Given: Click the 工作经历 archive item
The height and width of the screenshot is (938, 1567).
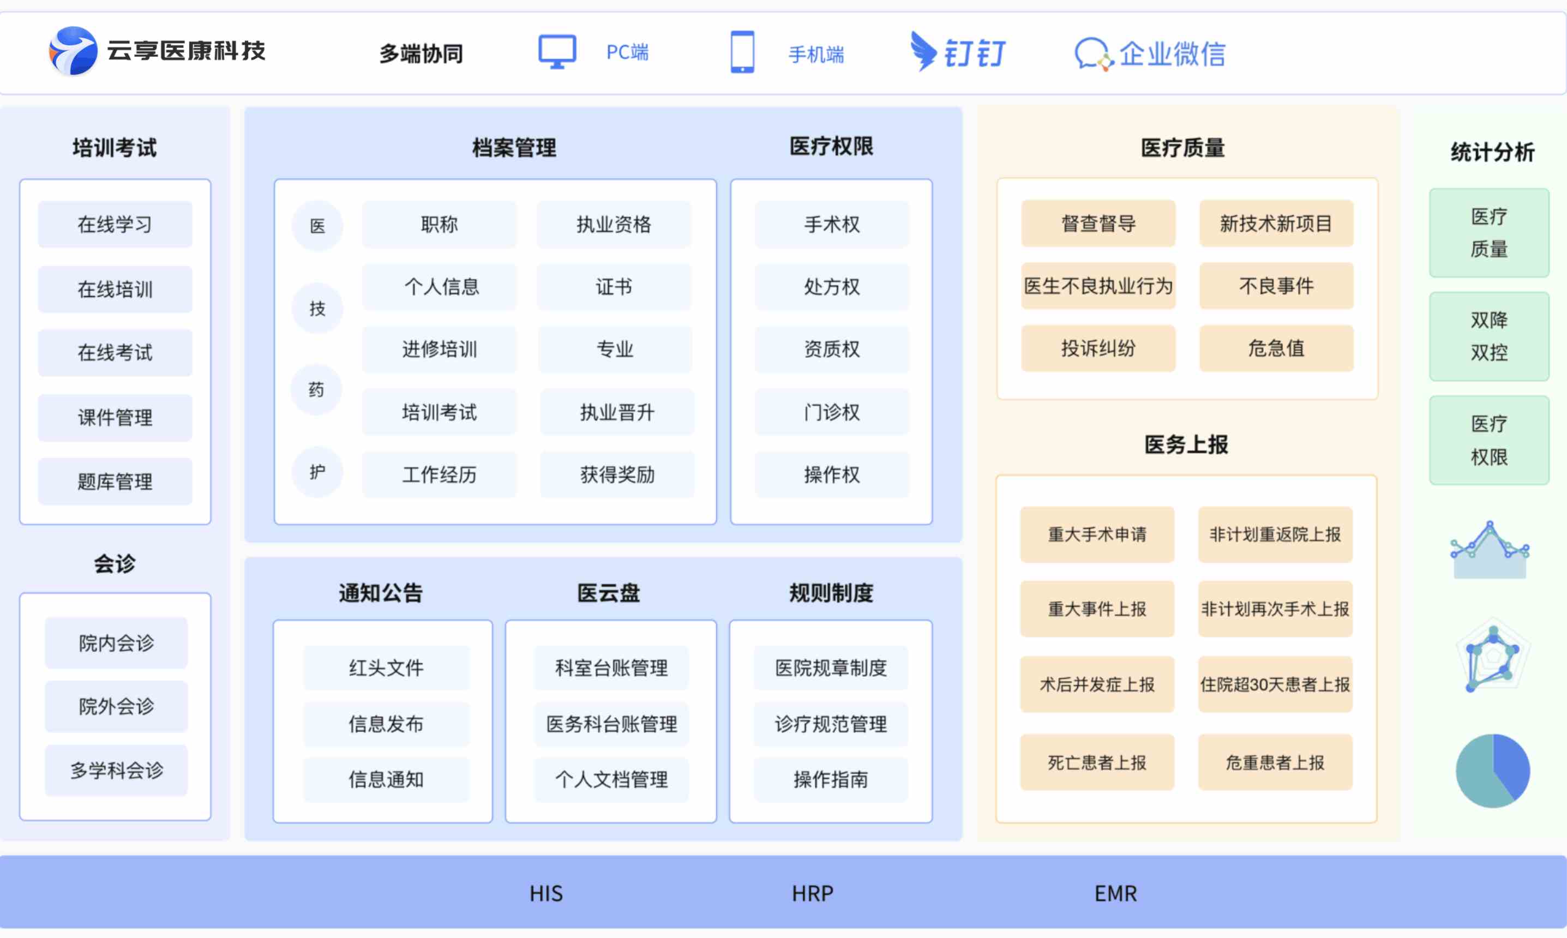Looking at the screenshot, I should (x=439, y=474).
